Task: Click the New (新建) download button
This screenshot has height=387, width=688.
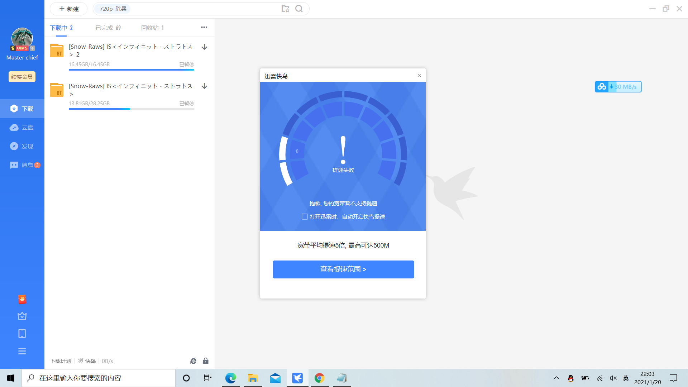Action: pyautogui.click(x=69, y=9)
